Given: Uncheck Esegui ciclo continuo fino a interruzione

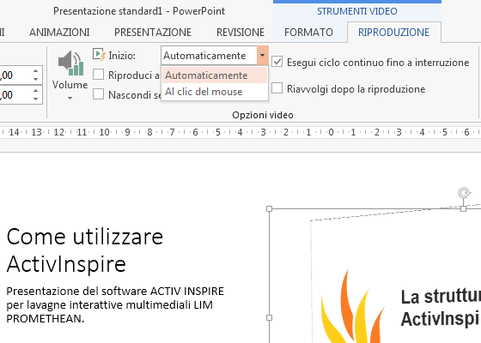Looking at the screenshot, I should coord(277,62).
